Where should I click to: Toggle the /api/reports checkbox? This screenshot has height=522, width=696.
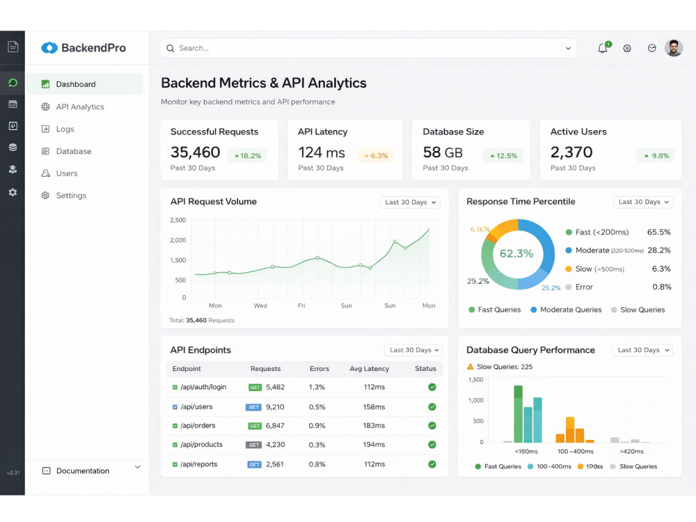175,465
